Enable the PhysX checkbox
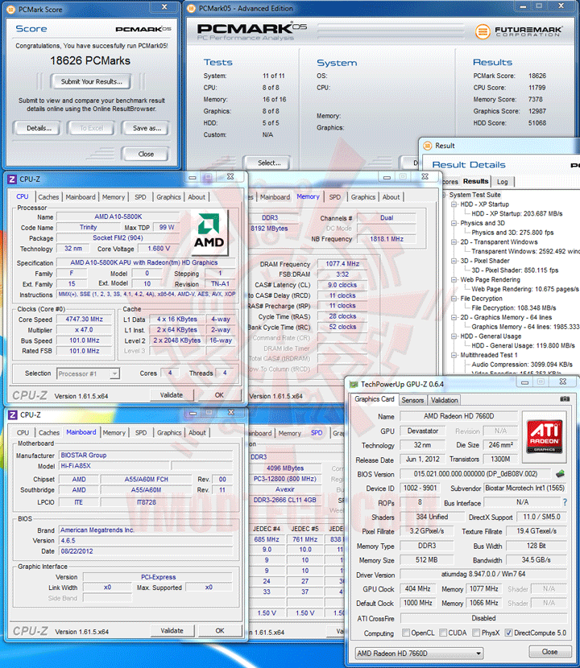580x668 pixels. click(476, 633)
